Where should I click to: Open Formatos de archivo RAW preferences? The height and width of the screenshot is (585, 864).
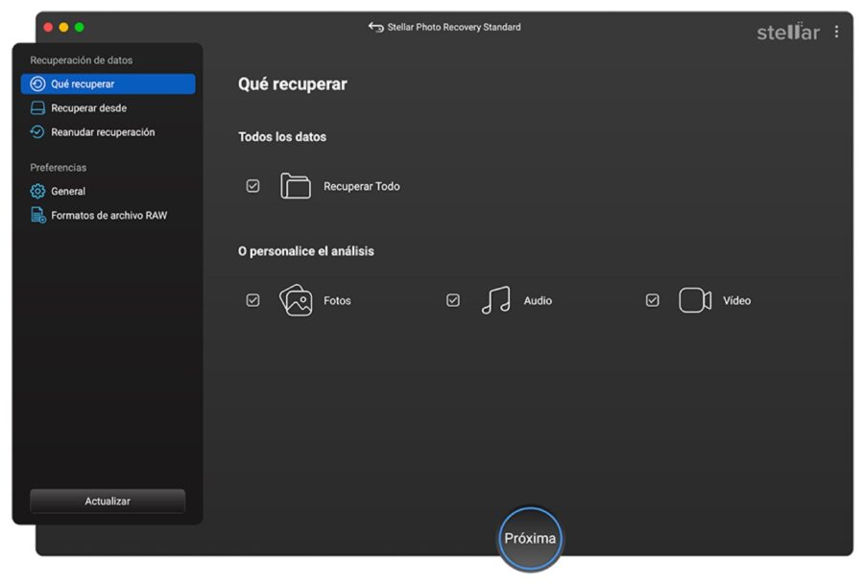coord(108,215)
